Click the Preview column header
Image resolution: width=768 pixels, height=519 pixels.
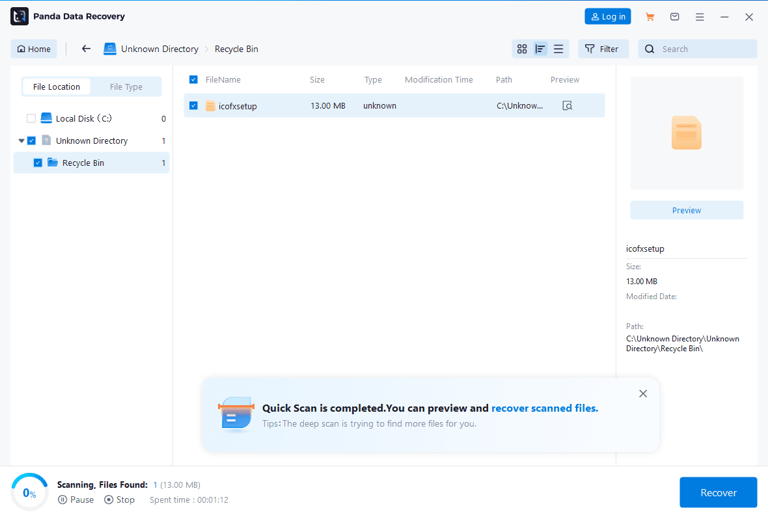pos(565,79)
